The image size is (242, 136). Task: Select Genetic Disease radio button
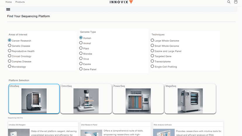pyautogui.click(x=10, y=46)
